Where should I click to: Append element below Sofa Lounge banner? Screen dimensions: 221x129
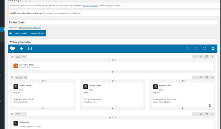pyautogui.click(x=43, y=108)
